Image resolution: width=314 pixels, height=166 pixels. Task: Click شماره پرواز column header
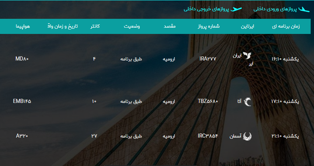pos(209,26)
